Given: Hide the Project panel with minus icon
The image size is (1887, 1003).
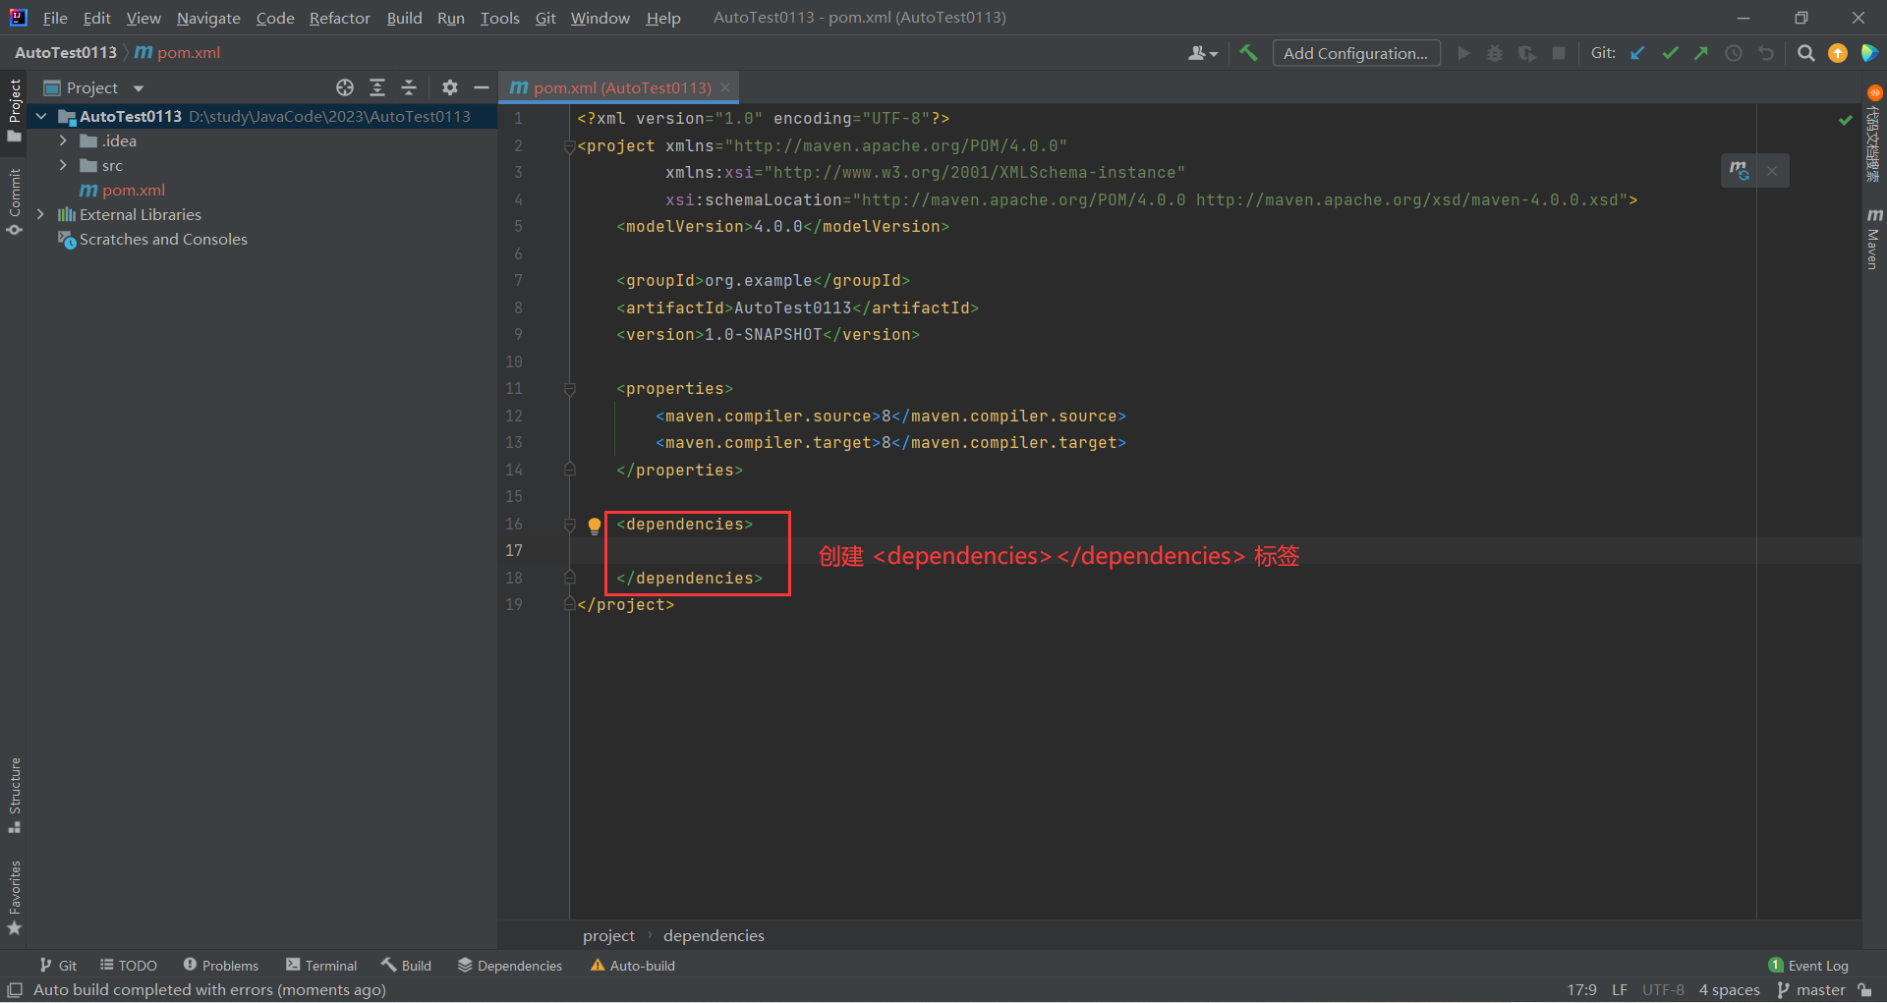Looking at the screenshot, I should click(482, 87).
